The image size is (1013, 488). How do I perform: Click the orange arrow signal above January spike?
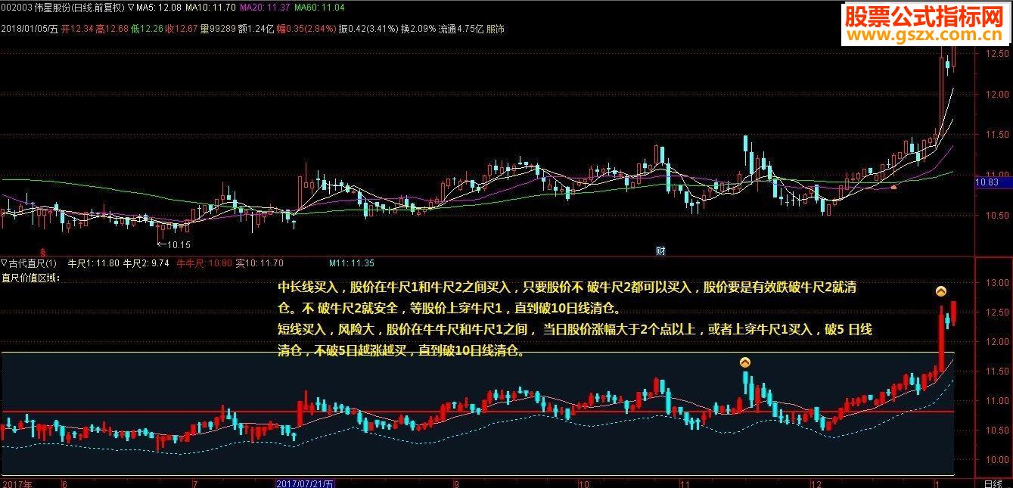point(940,291)
